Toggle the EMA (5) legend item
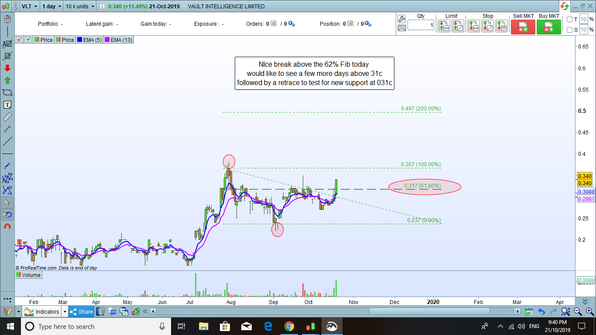Viewport: 596px width, 335px height. tap(89, 40)
